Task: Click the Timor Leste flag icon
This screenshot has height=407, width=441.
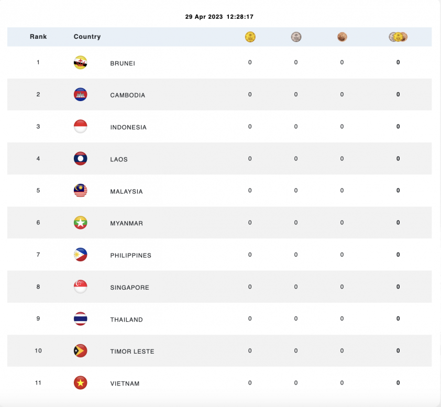Action: coord(81,350)
